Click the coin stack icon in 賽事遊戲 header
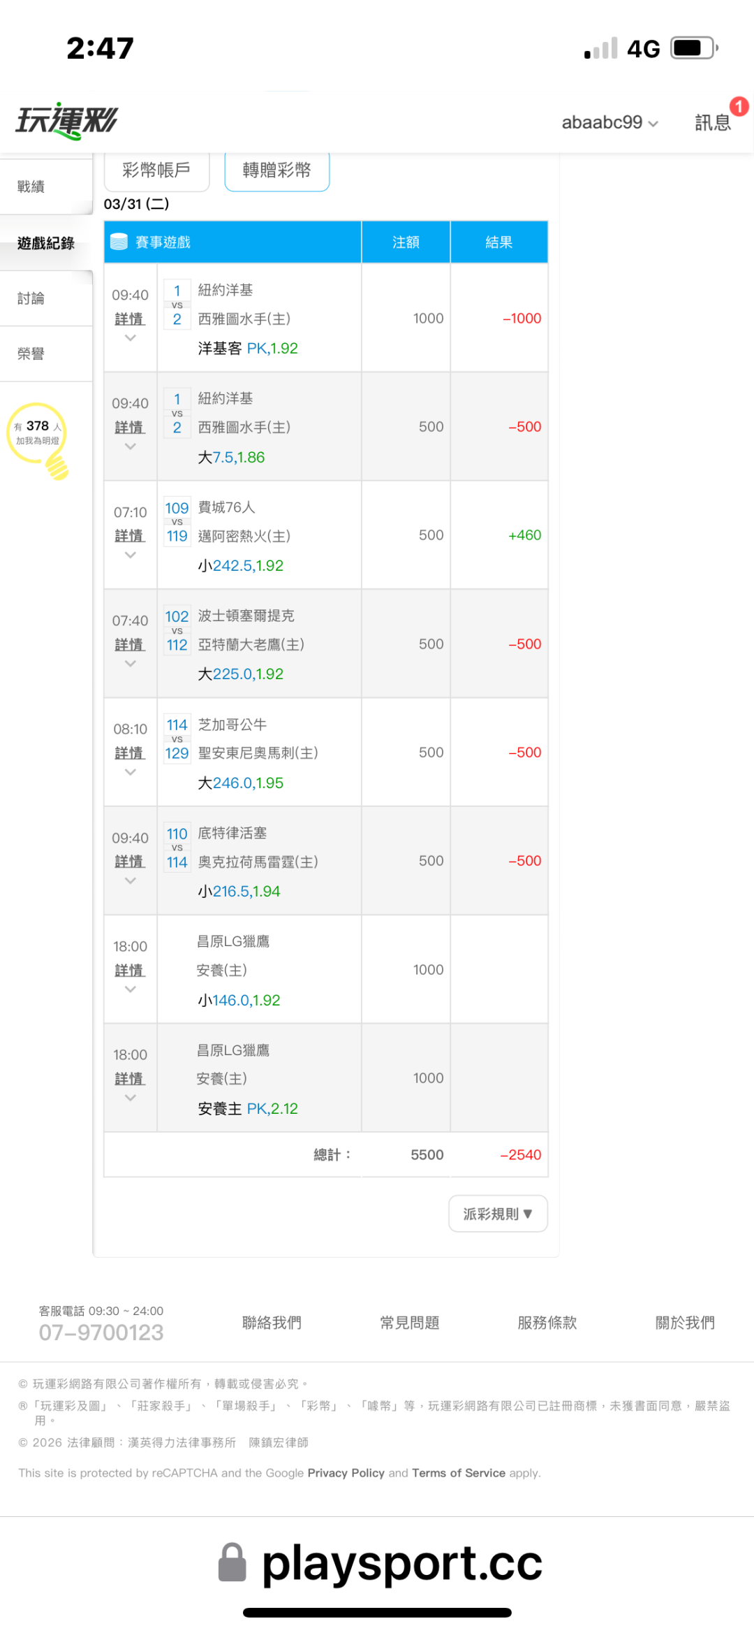The image size is (754, 1633). click(119, 242)
